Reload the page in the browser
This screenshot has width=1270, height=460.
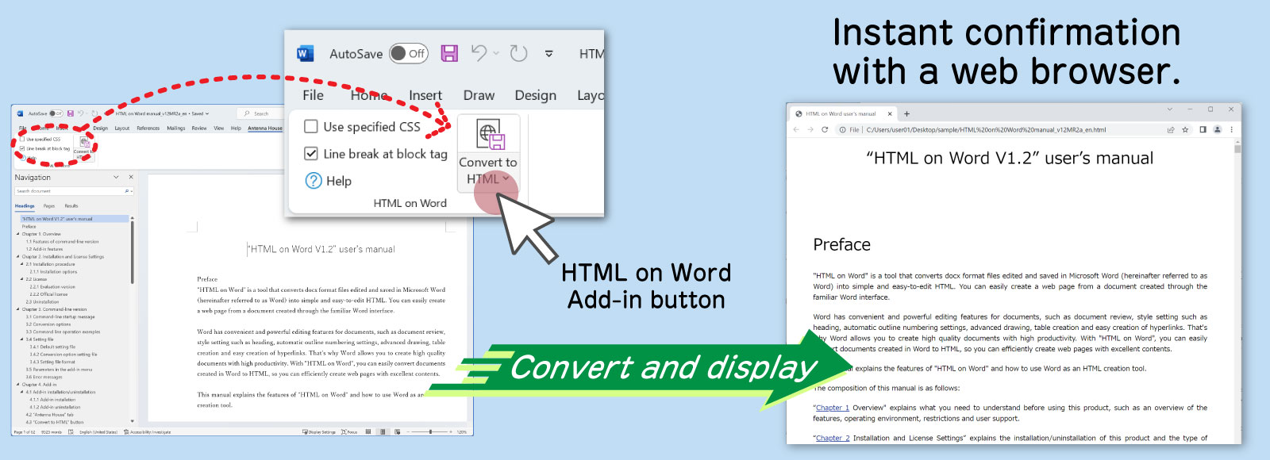coord(825,129)
